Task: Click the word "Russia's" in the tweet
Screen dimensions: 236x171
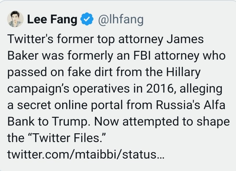Action: click(175, 105)
